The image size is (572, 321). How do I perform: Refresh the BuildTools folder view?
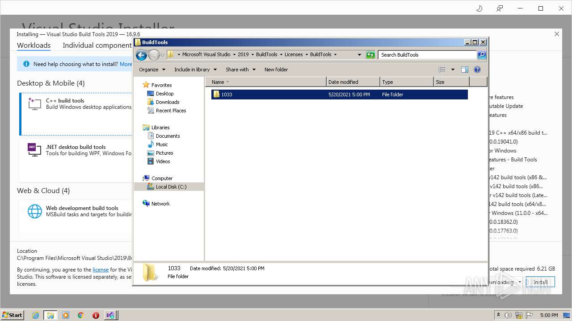click(x=370, y=55)
